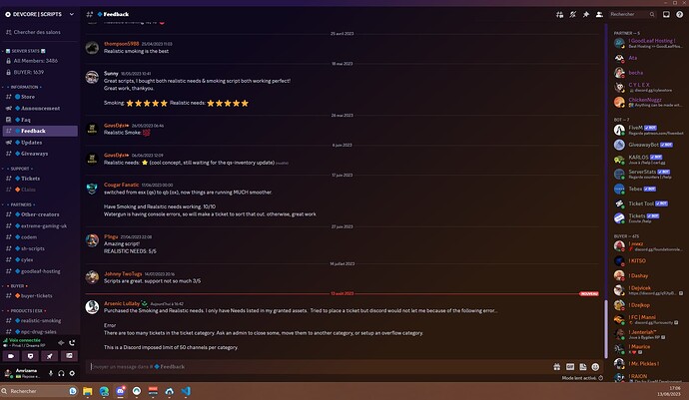
Task: Share your screen in voice panel
Action: 30,356
